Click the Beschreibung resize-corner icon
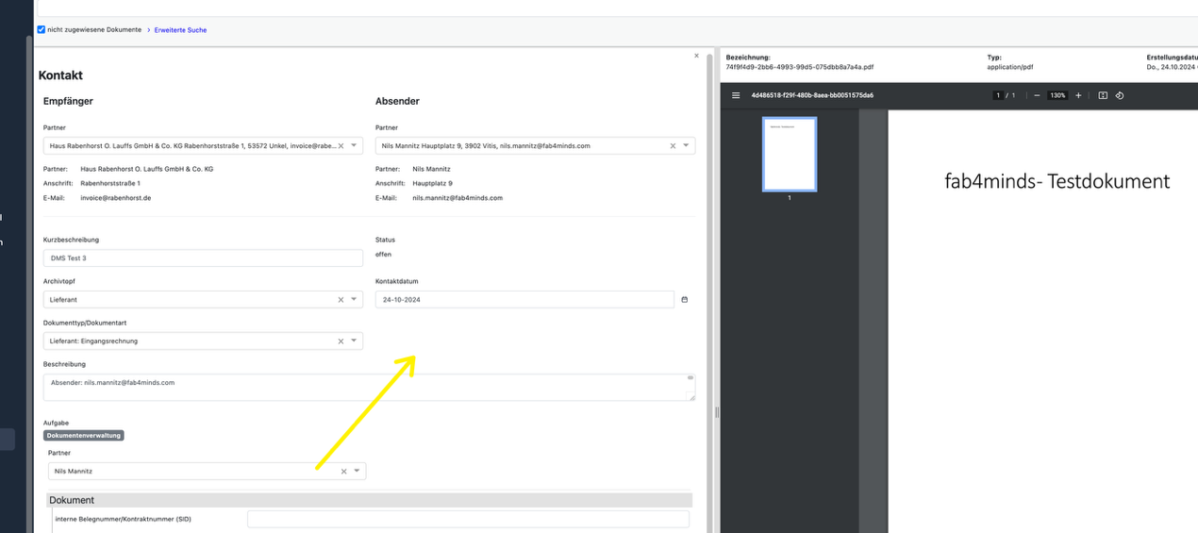Screen dimensions: 1198x533 click(x=691, y=397)
